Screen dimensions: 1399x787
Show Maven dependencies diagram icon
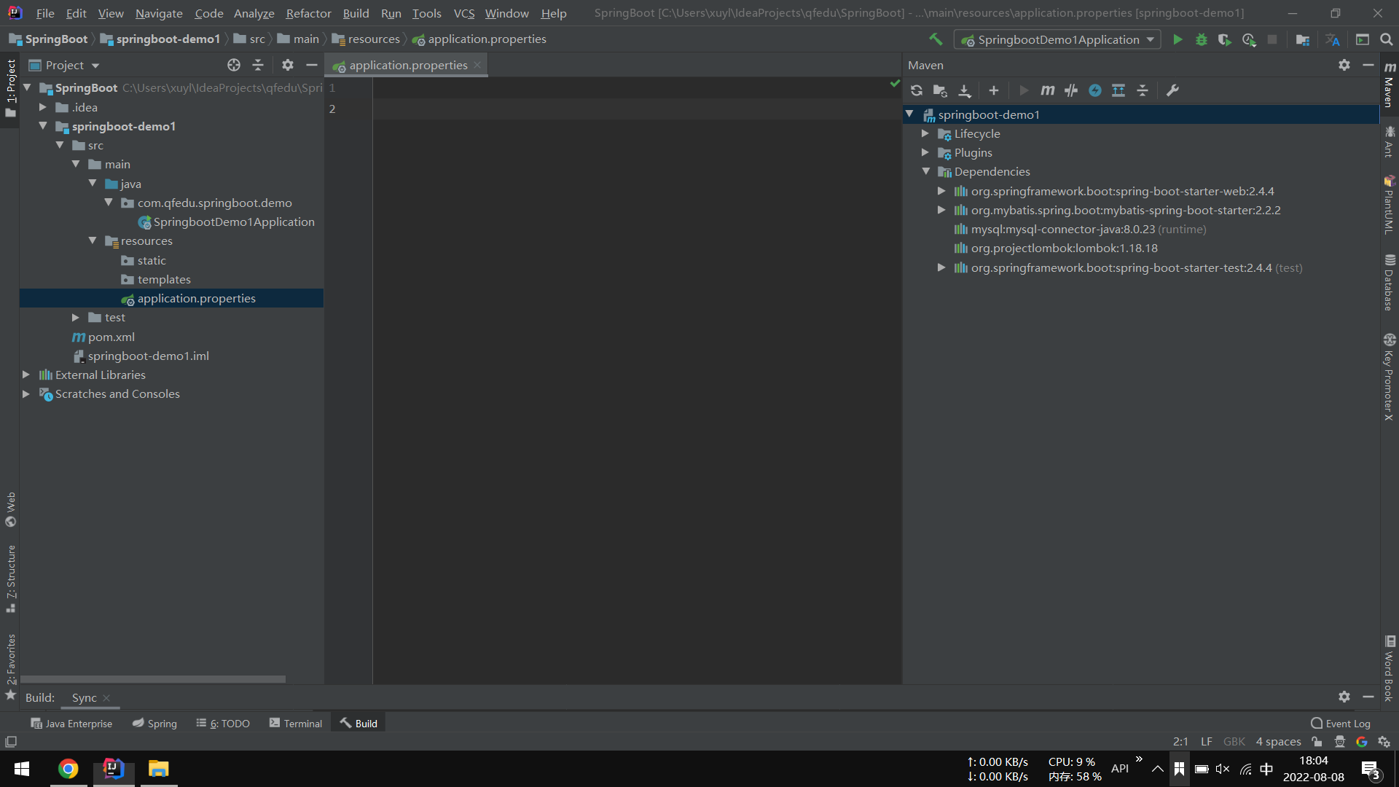pyautogui.click(x=1118, y=90)
